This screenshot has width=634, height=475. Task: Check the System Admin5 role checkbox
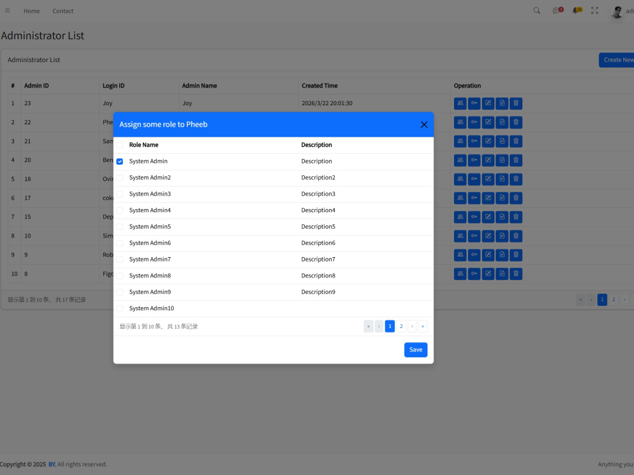pyautogui.click(x=120, y=227)
